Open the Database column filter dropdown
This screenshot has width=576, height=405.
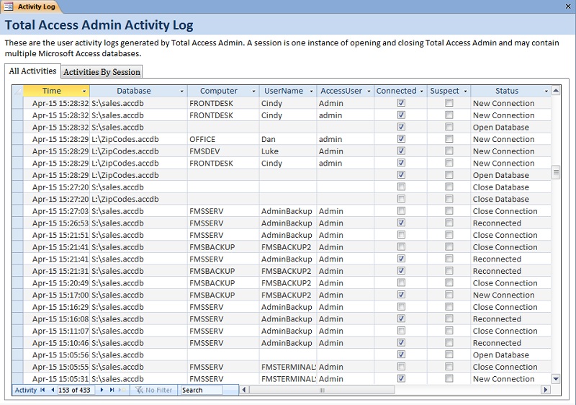tap(181, 91)
